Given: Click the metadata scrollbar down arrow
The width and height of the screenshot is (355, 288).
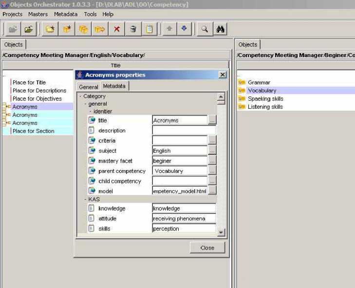Looking at the screenshot, I should coord(221,232).
